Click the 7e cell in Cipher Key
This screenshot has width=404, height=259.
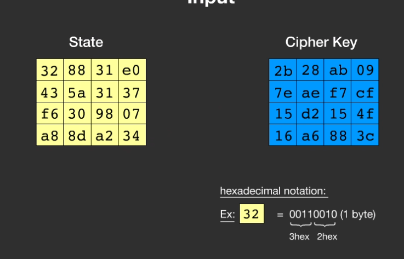click(x=283, y=92)
